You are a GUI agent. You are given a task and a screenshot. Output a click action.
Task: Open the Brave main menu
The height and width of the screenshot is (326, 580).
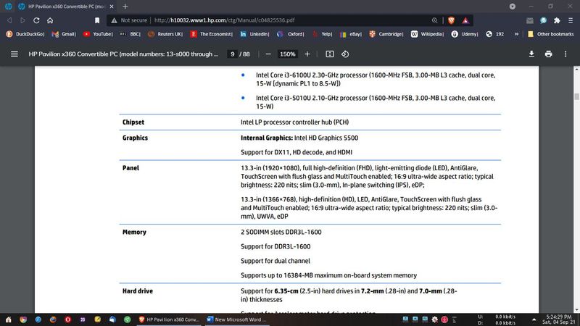[x=571, y=20]
